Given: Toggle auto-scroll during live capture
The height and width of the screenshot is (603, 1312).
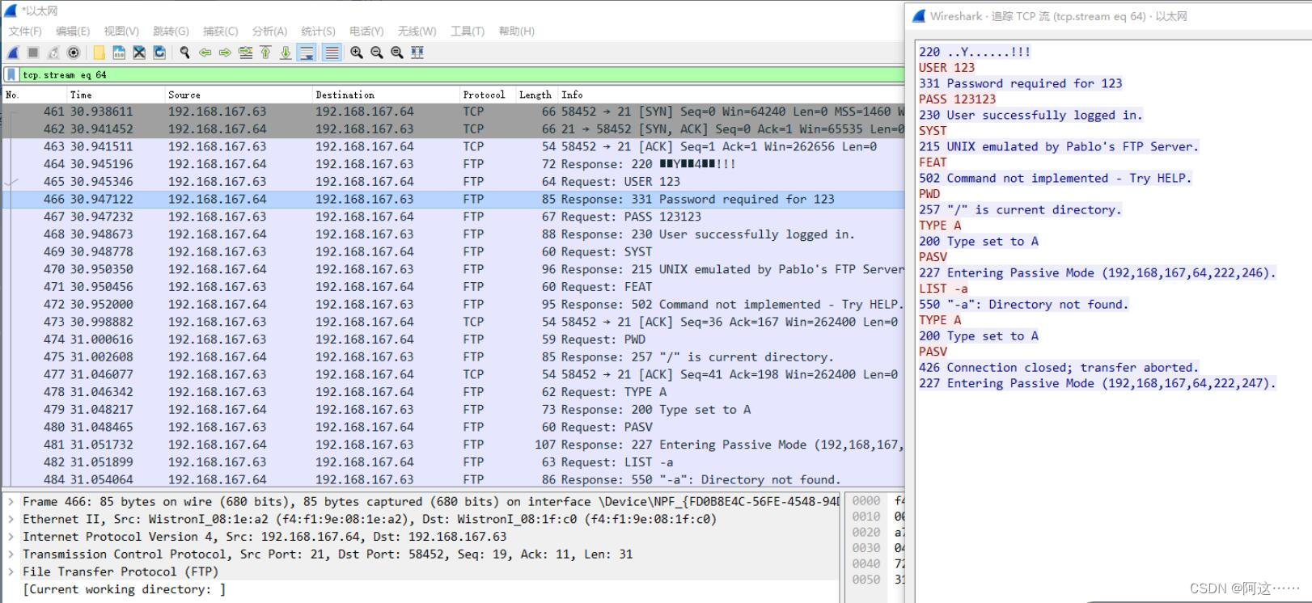Looking at the screenshot, I should (x=307, y=53).
